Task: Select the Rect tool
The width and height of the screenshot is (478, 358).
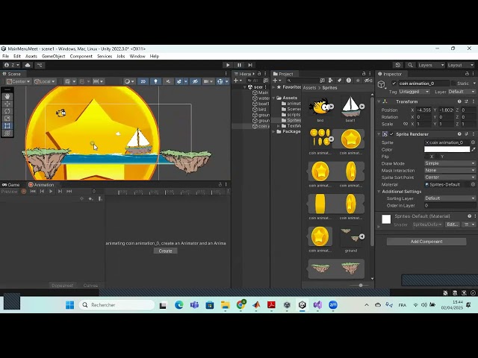Action: (x=7, y=126)
